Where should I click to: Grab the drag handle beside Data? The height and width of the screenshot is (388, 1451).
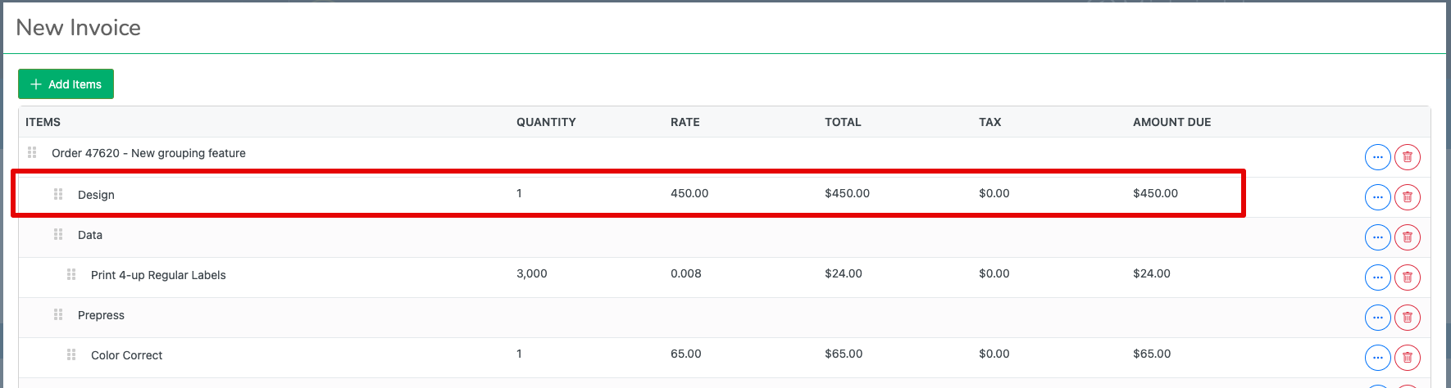tap(58, 234)
